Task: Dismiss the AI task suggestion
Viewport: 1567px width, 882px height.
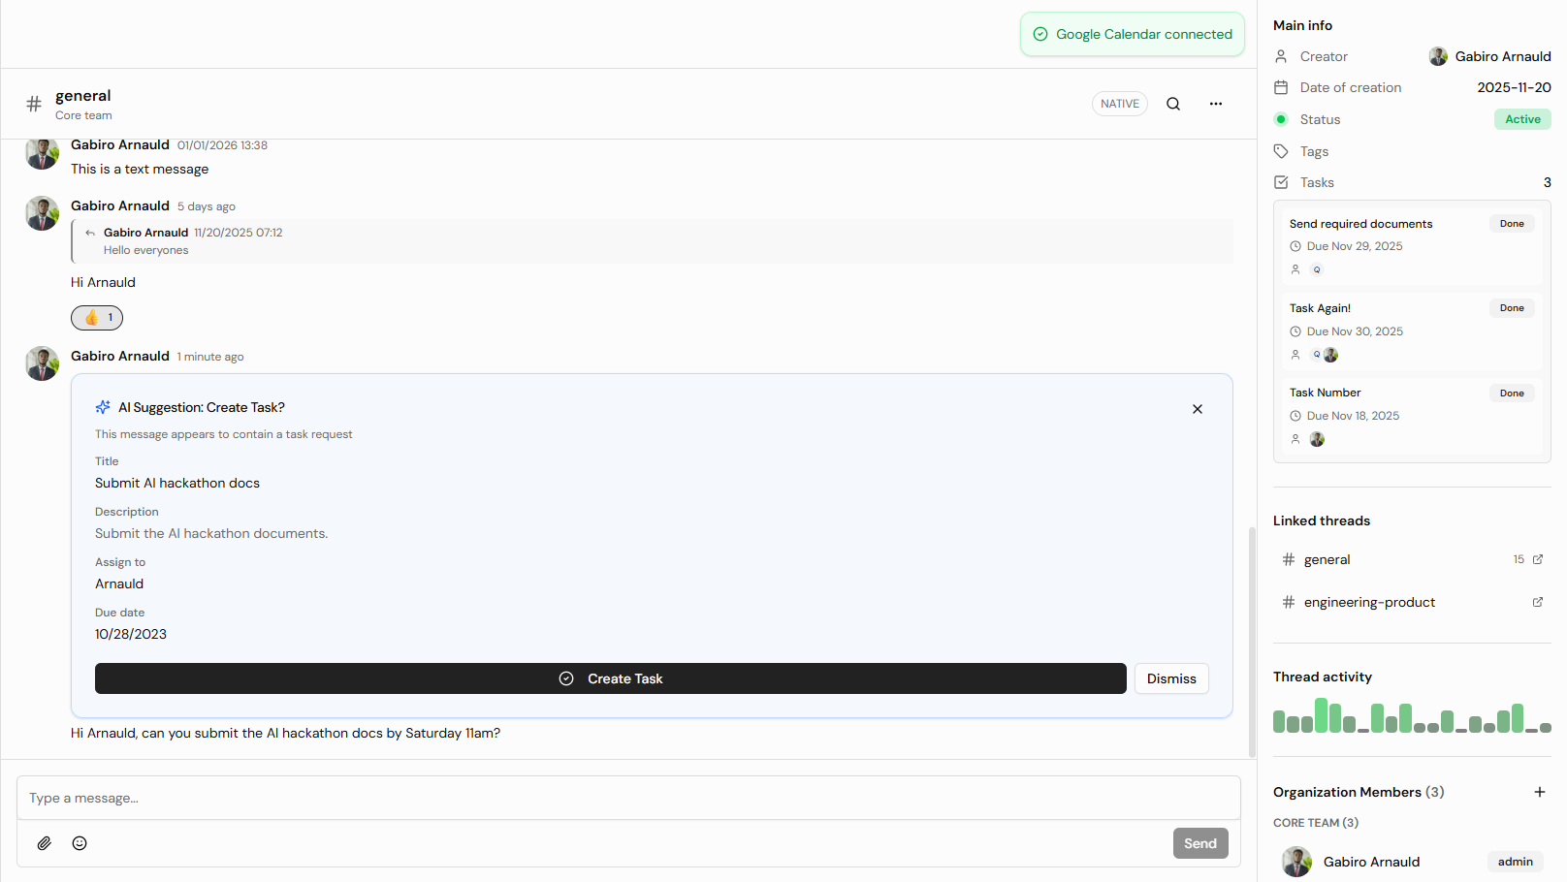Action: point(1170,678)
